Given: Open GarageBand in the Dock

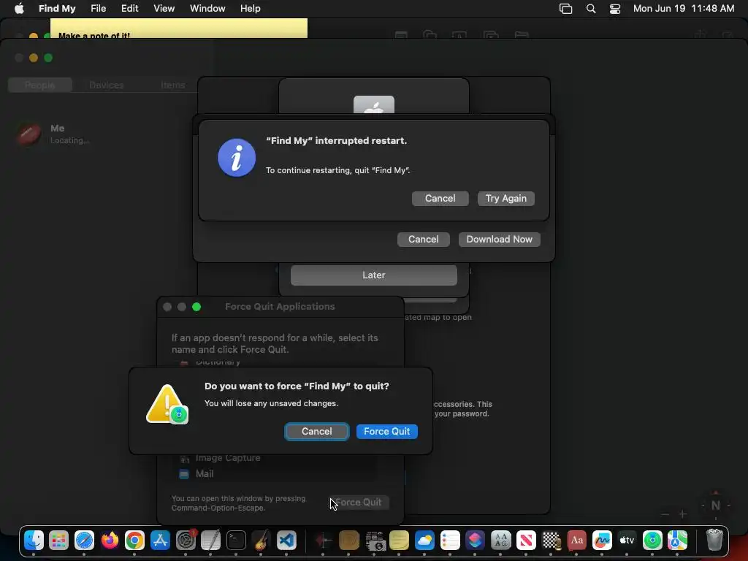Looking at the screenshot, I should 261,541.
